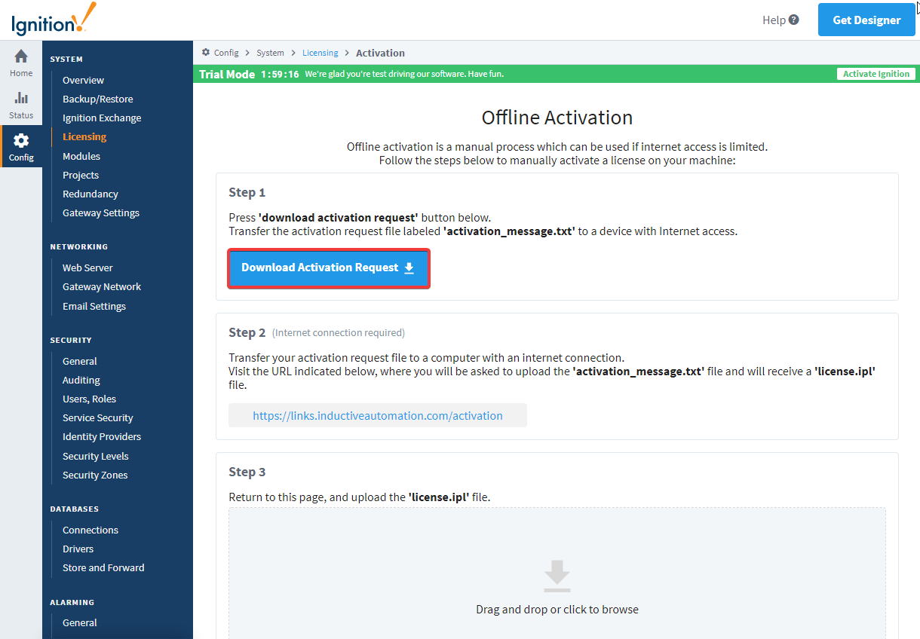
Task: Open Backup/Restore page
Action: (x=98, y=99)
